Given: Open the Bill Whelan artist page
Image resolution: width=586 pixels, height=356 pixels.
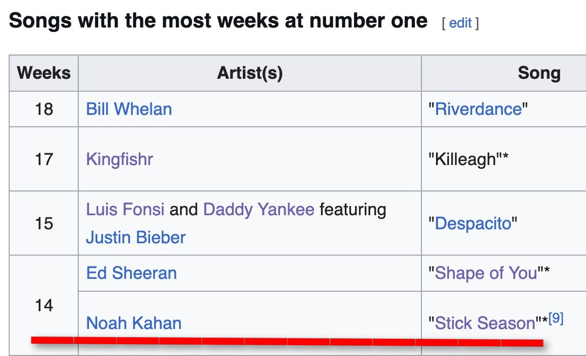Looking at the screenshot, I should click(129, 109).
